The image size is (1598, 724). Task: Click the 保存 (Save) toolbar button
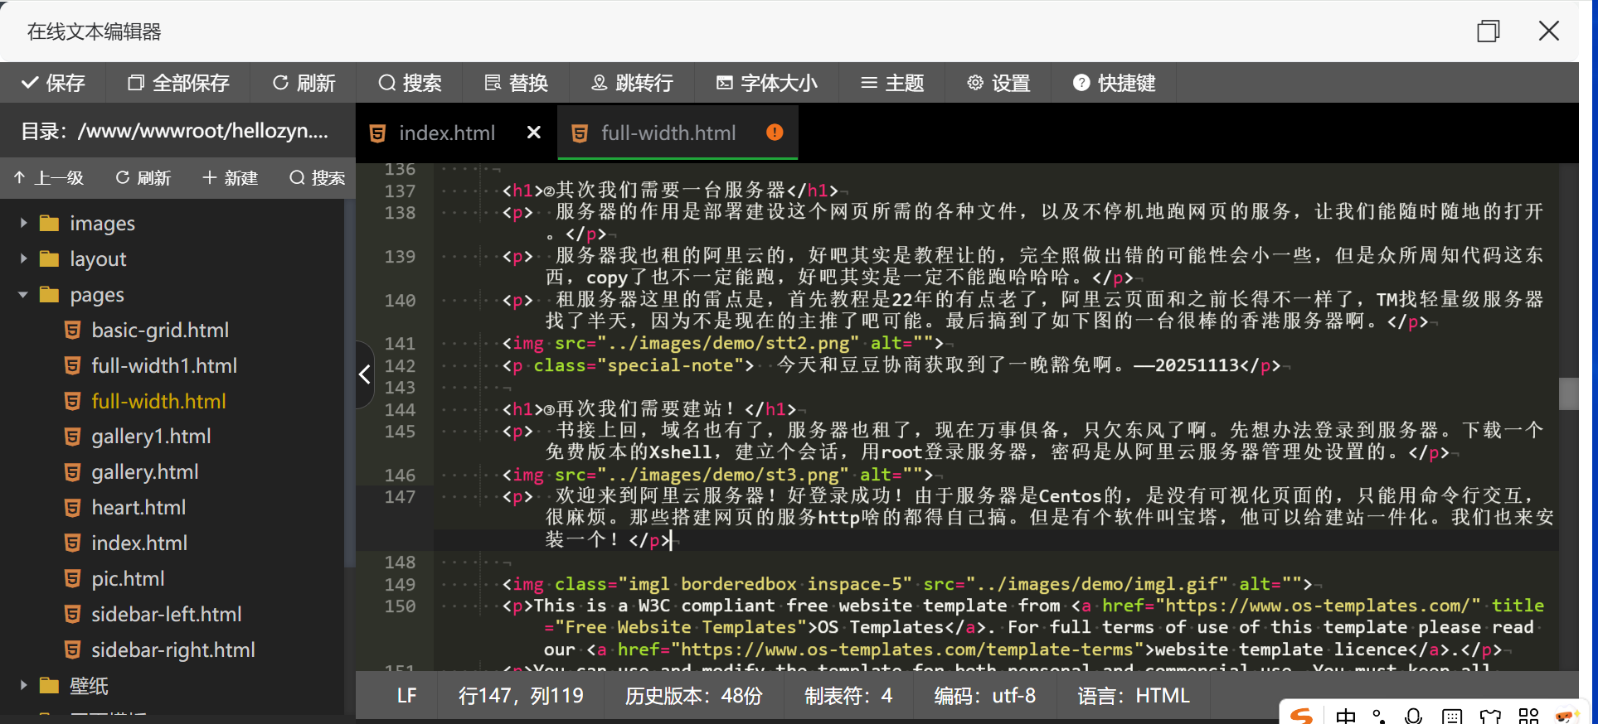point(53,83)
